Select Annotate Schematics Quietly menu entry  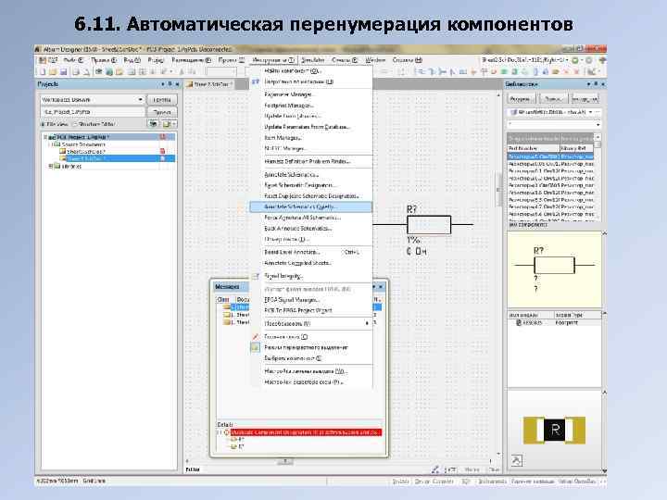pyautogui.click(x=310, y=206)
